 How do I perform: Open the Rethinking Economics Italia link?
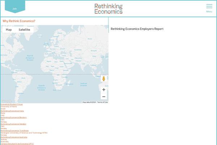pos(12,111)
